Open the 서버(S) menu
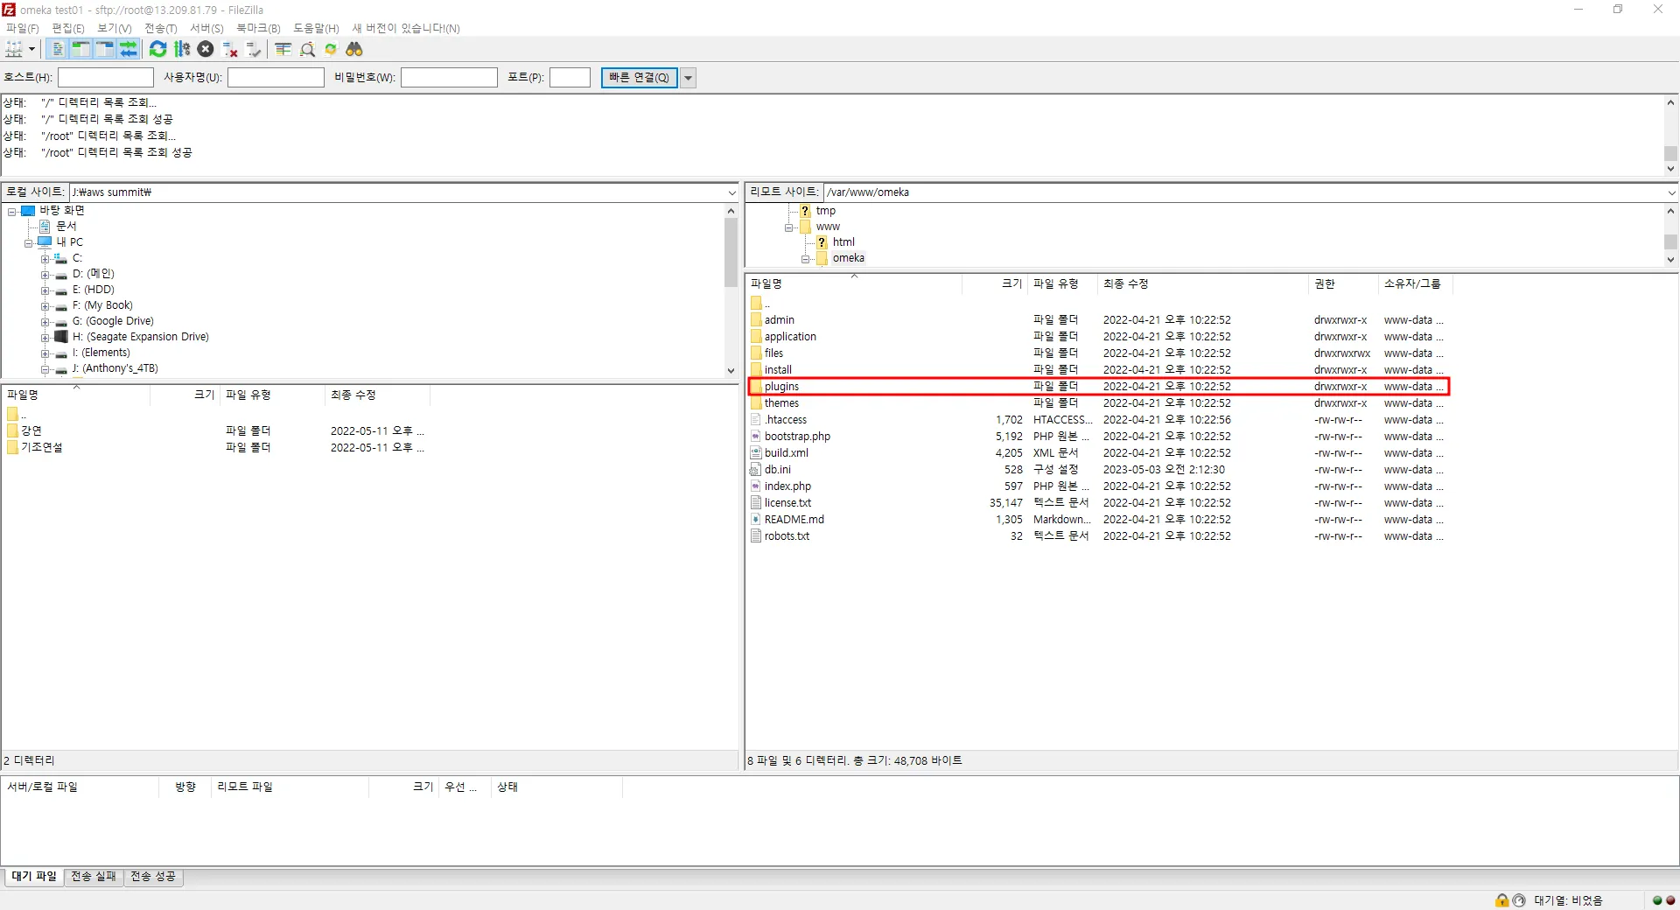The width and height of the screenshot is (1680, 910). (x=207, y=28)
